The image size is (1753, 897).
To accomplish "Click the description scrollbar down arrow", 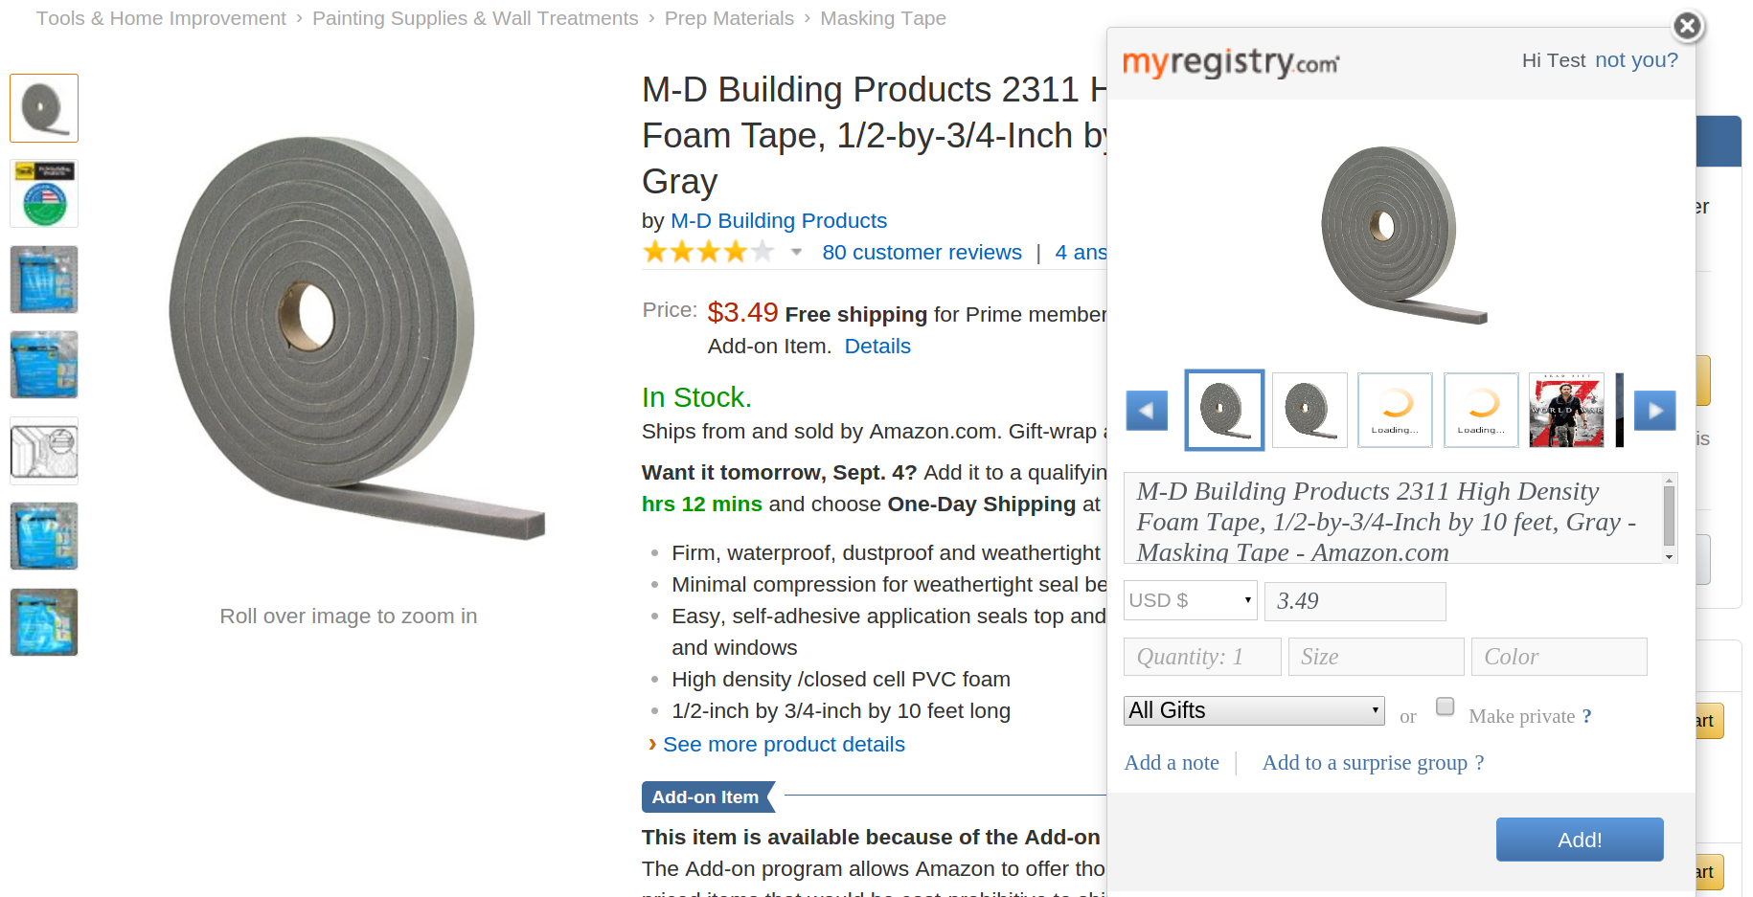I will click(x=1669, y=557).
